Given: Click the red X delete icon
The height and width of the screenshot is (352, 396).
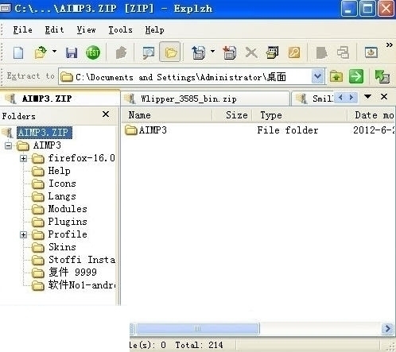Looking at the screenshot, I should click(x=251, y=52).
